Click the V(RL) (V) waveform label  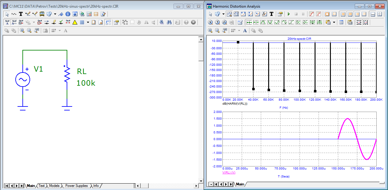(229, 173)
